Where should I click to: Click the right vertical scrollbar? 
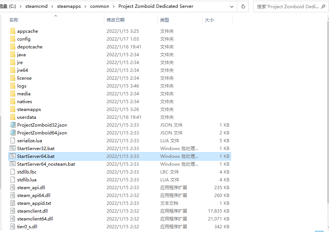[328, 111]
